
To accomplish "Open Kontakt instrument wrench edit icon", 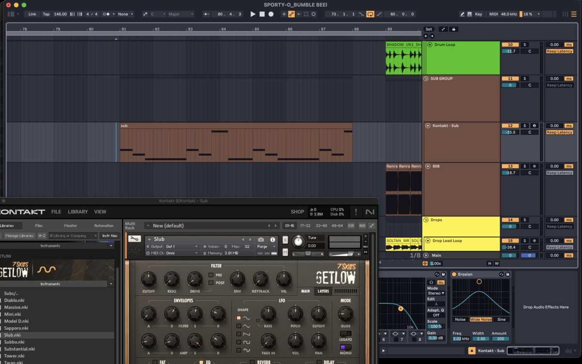I will point(134,239).
